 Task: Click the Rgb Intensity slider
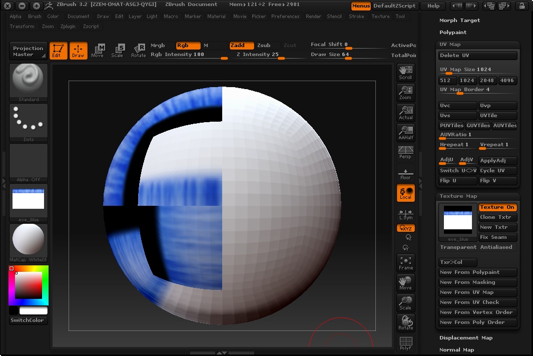pyautogui.click(x=189, y=55)
